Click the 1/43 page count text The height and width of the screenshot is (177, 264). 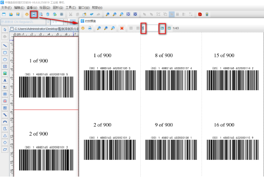176,28
